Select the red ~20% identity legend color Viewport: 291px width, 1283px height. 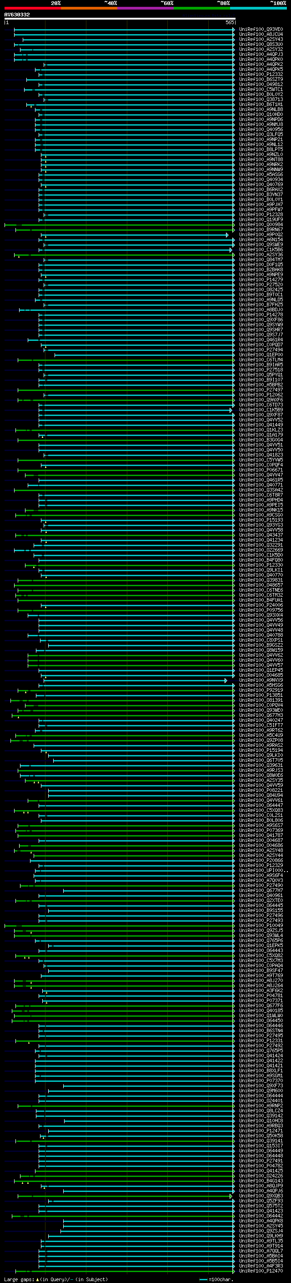pyautogui.click(x=32, y=8)
